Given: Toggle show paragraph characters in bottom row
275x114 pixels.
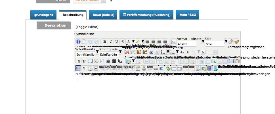Looking at the screenshot, I should (84, 68).
